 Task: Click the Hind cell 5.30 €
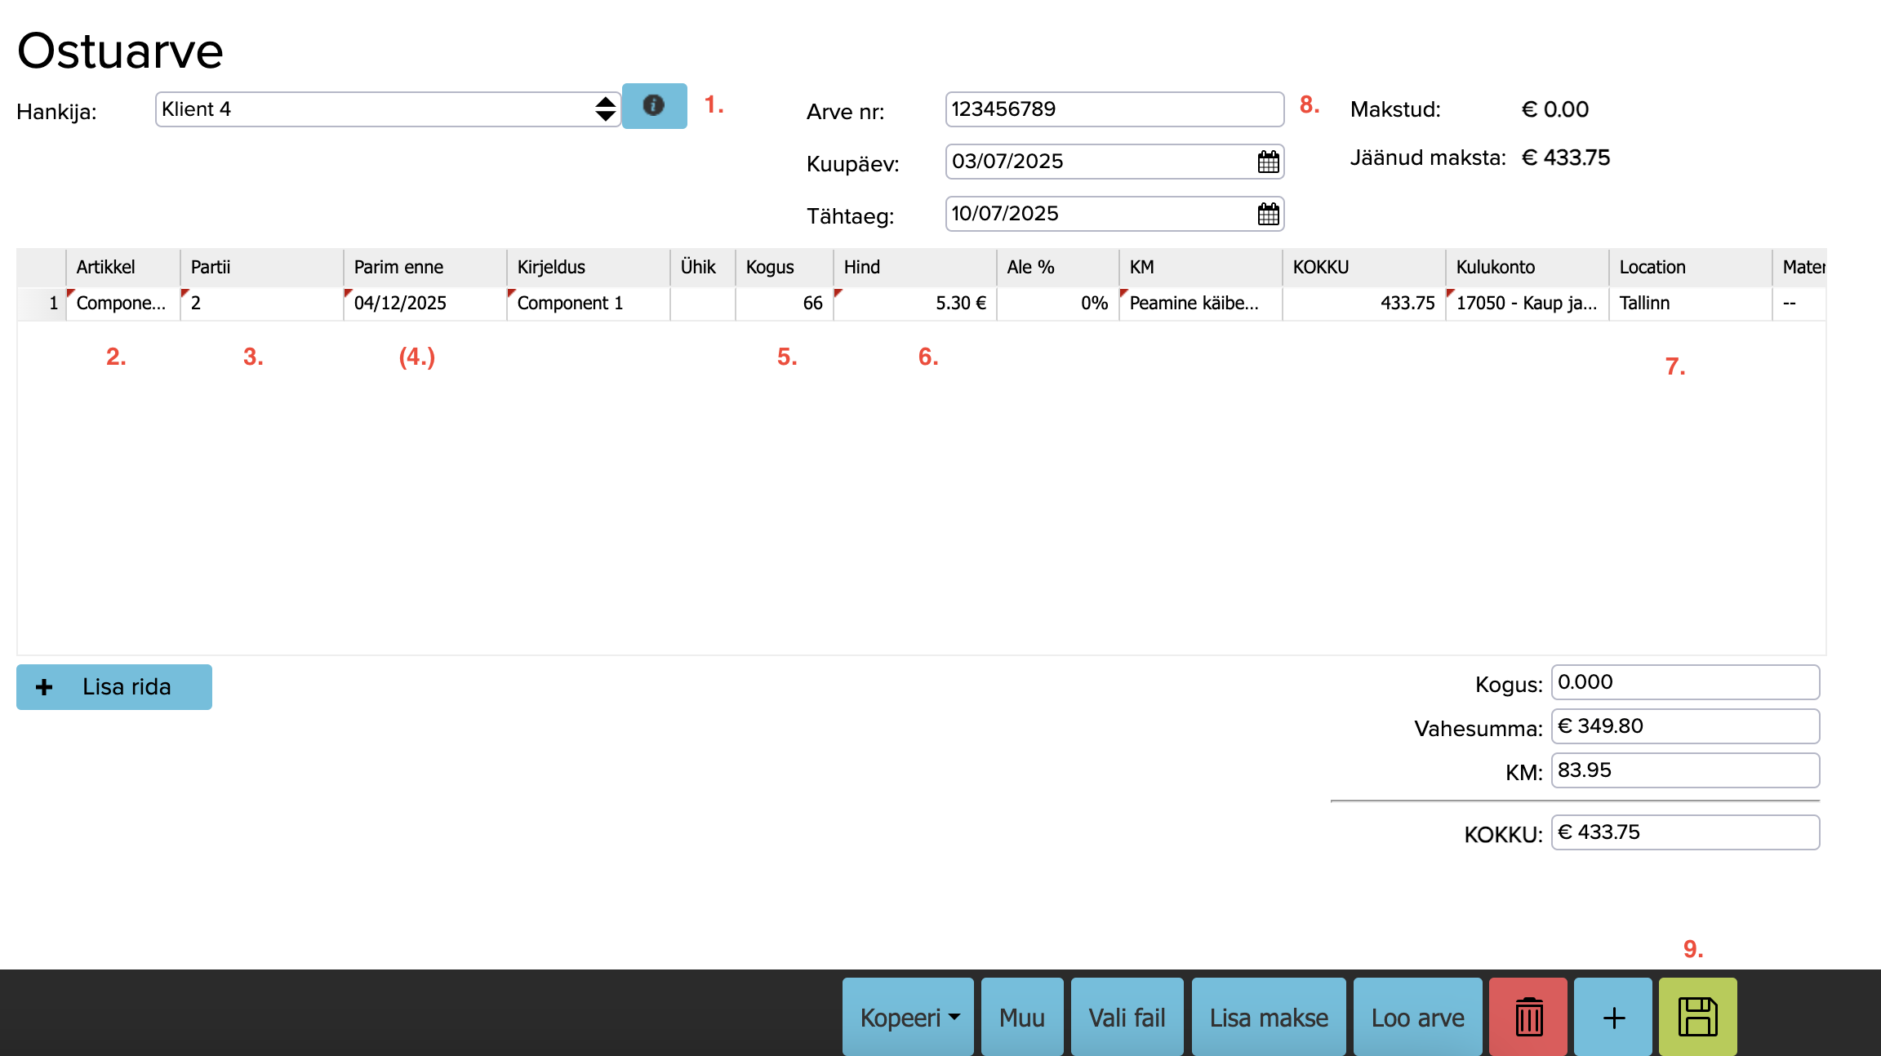point(914,304)
